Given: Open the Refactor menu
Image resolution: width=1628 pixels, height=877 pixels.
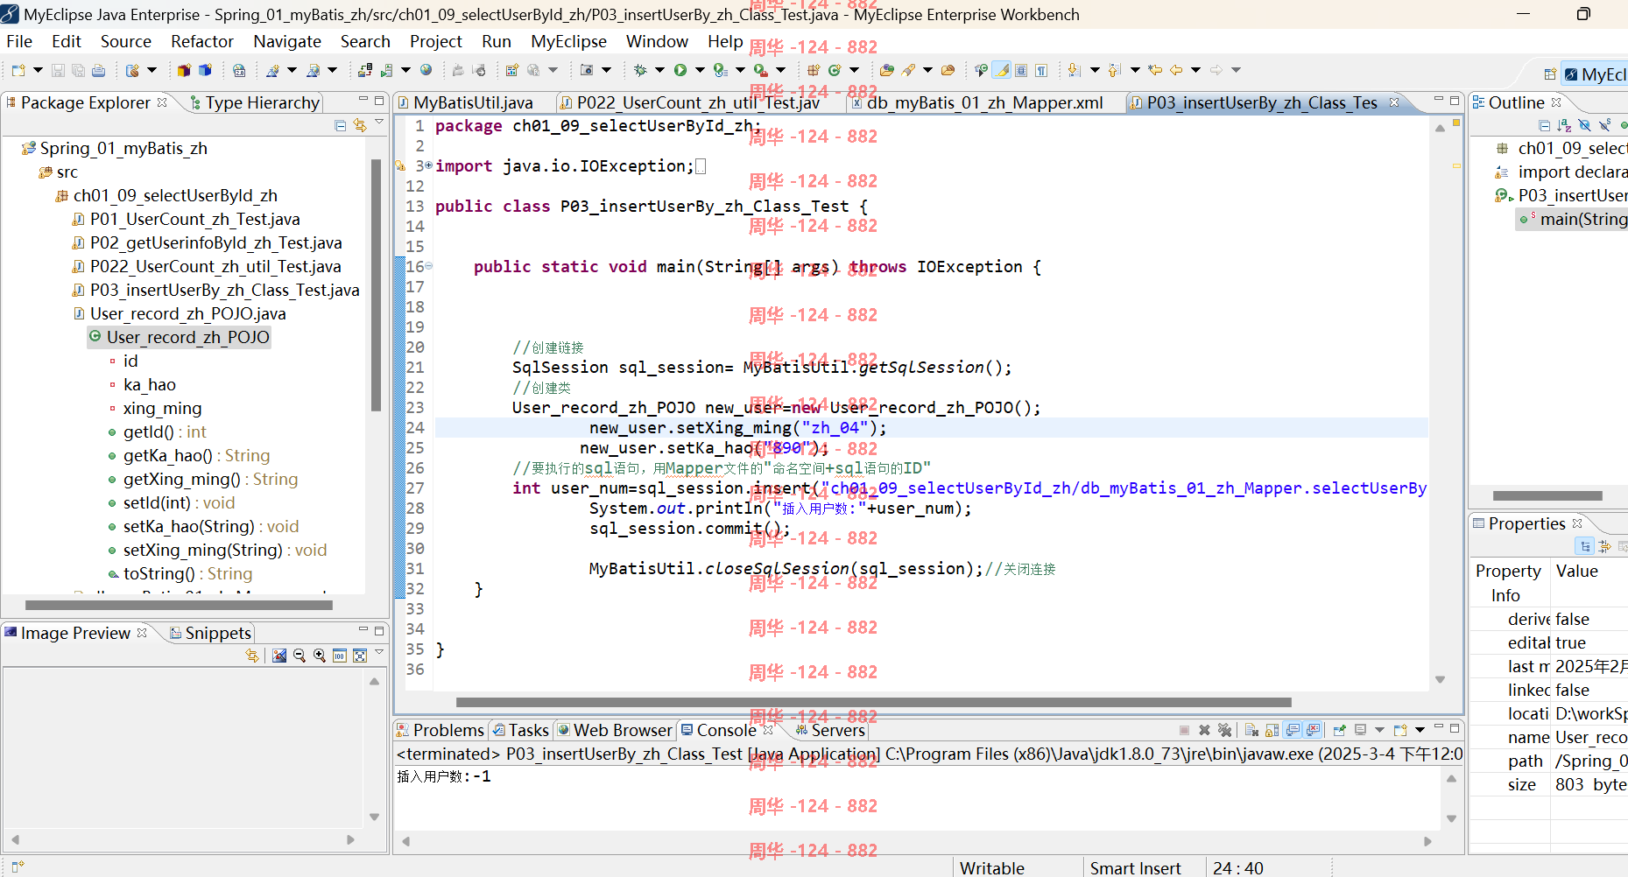Looking at the screenshot, I should pyautogui.click(x=202, y=41).
